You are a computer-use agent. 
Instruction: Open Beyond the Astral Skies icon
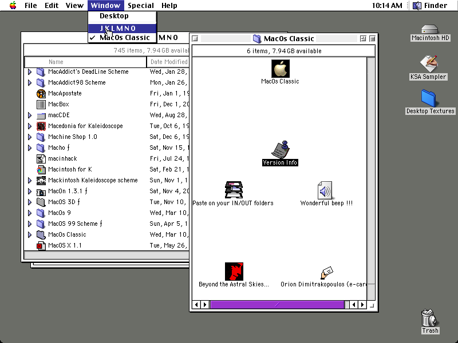(x=234, y=271)
